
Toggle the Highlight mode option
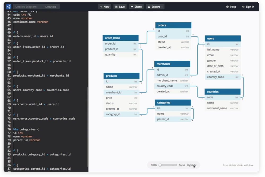tap(192, 165)
